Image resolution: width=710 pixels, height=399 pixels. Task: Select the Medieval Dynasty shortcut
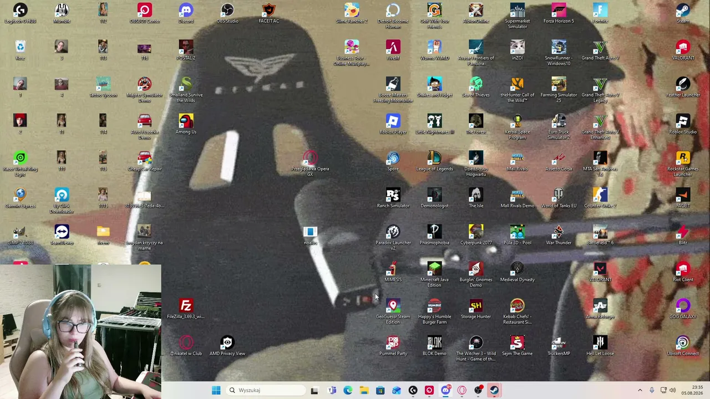[x=517, y=273]
